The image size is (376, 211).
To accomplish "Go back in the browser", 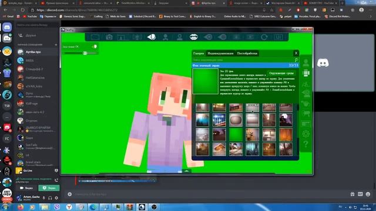I will tap(5, 10).
